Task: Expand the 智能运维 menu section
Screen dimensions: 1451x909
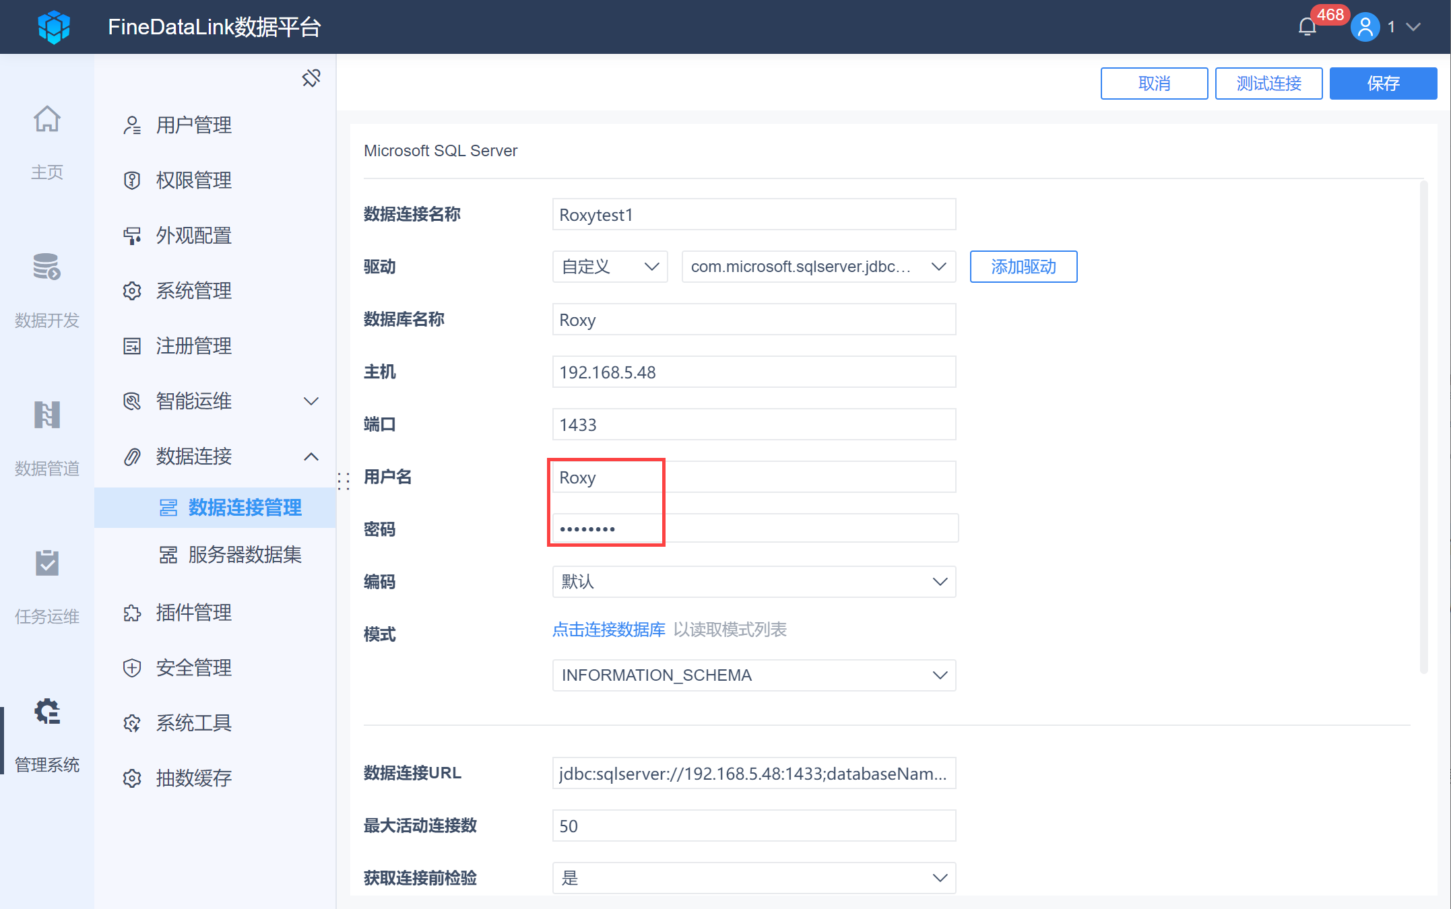Action: pyautogui.click(x=311, y=401)
